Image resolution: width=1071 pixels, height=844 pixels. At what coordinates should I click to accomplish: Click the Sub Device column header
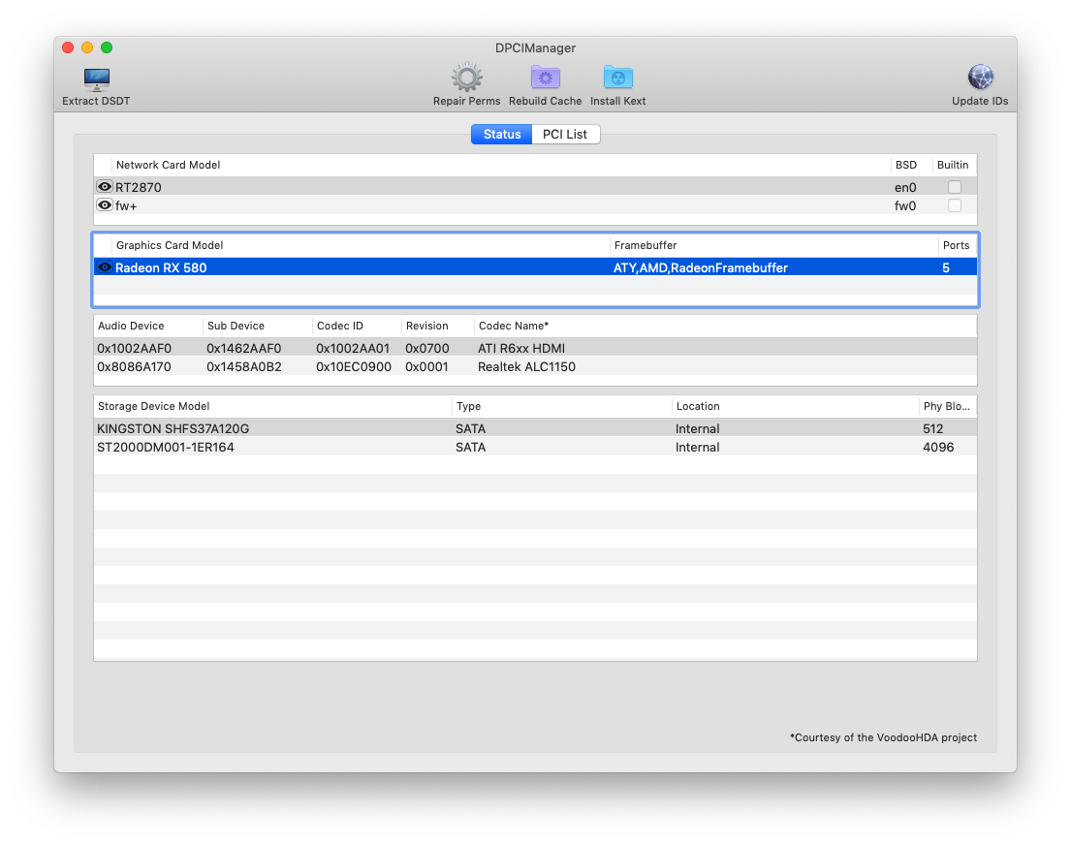pos(258,326)
